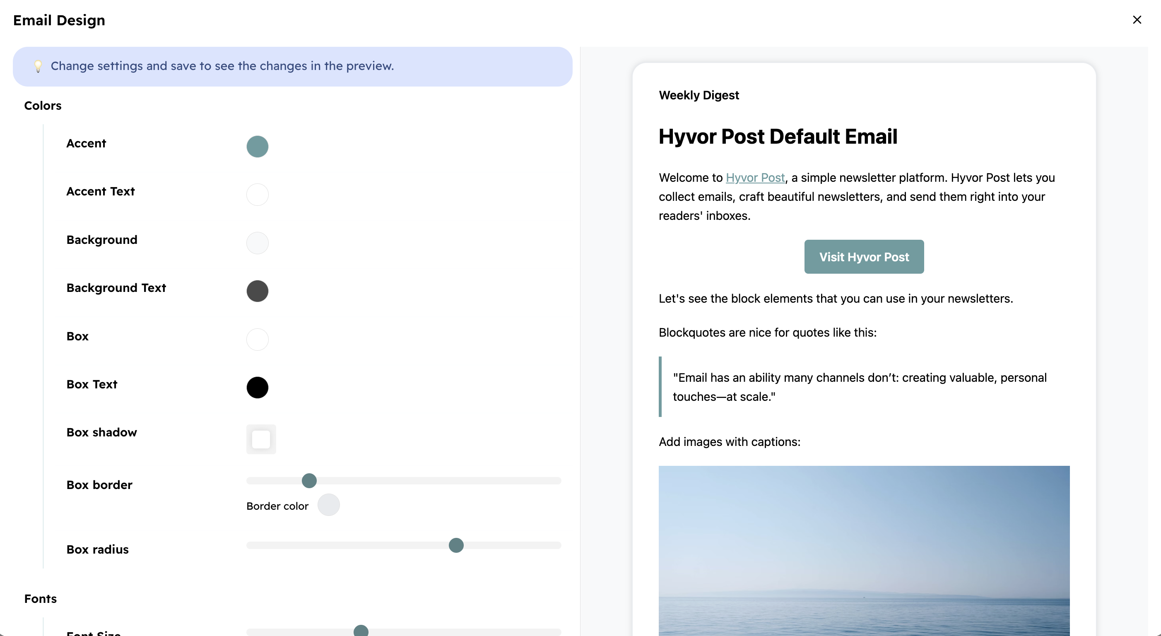Image resolution: width=1161 pixels, height=636 pixels.
Task: Open the Accent Text color picker
Action: pos(258,194)
